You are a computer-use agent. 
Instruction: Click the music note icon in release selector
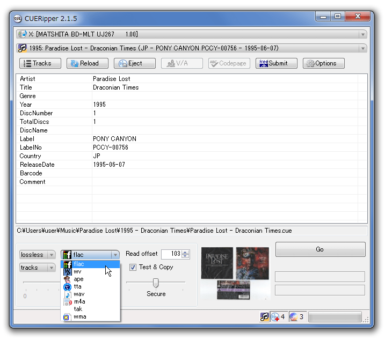pos(23,48)
